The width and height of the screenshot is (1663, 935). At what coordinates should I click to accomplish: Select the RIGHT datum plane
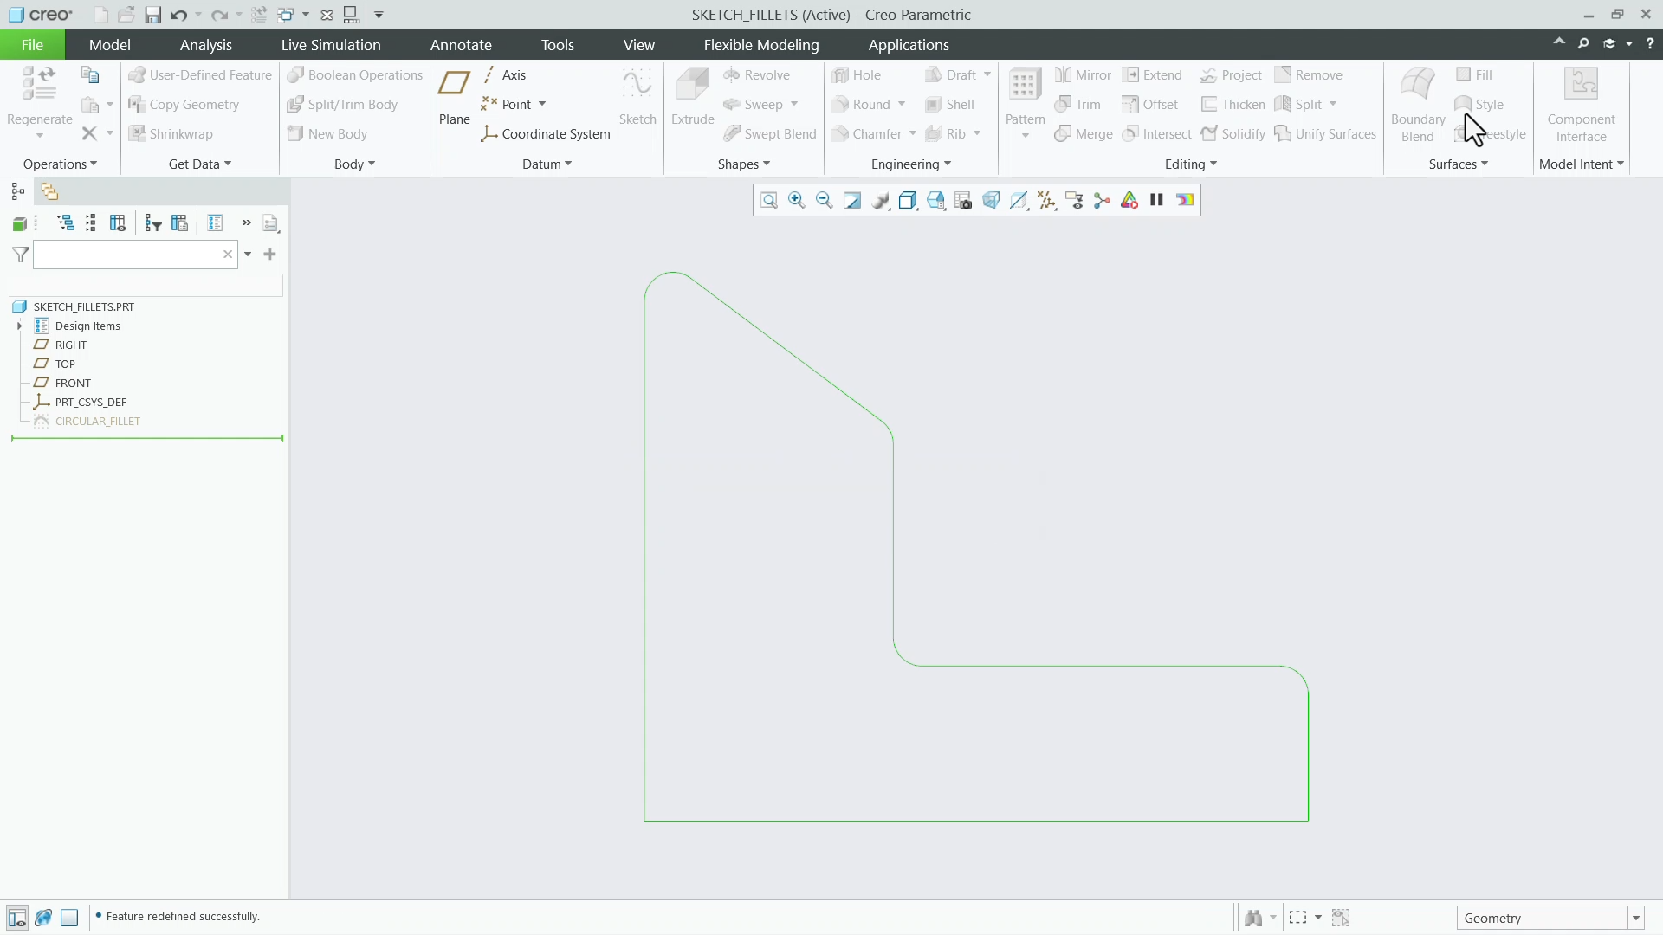click(71, 345)
